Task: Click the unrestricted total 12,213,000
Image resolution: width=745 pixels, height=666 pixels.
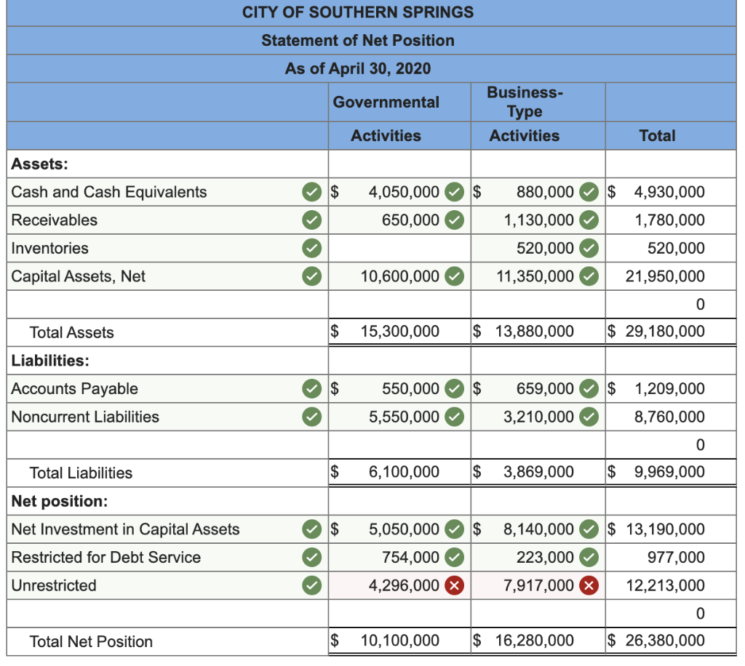Action: (x=665, y=585)
